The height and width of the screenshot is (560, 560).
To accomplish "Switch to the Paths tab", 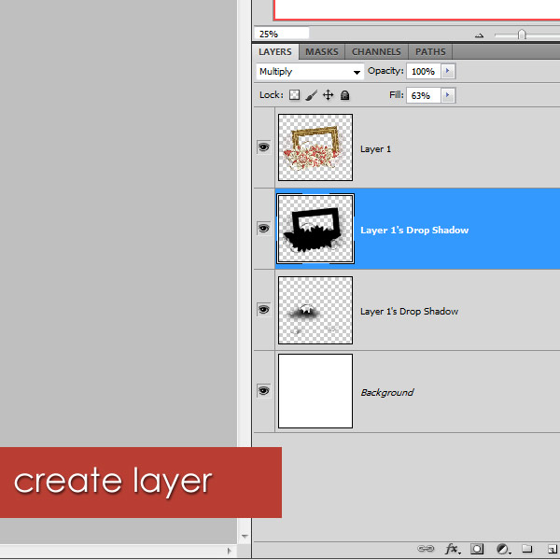I will [x=430, y=51].
